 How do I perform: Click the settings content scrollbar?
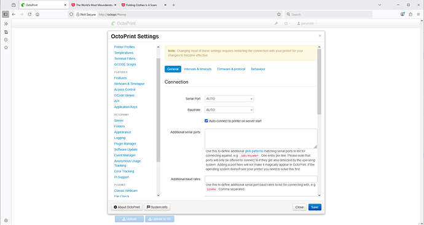pos(319,81)
